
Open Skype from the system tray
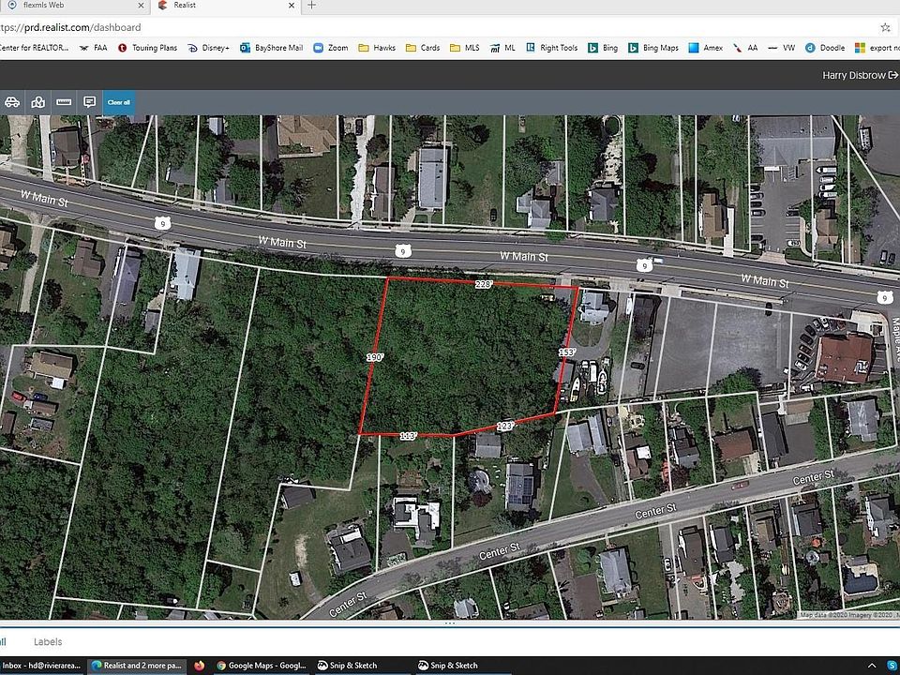tap(893, 666)
